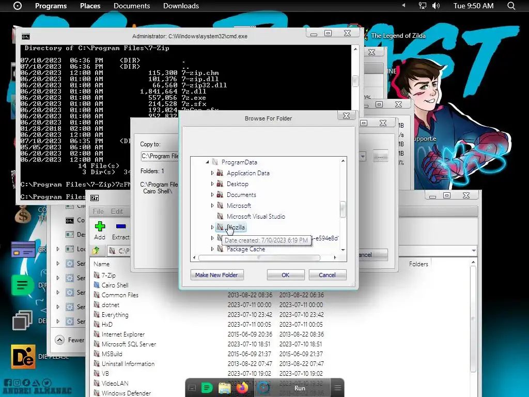Viewport: 529px width, 397px height.
Task: Open the Copy to path dropdown arrow
Action: pos(363,156)
